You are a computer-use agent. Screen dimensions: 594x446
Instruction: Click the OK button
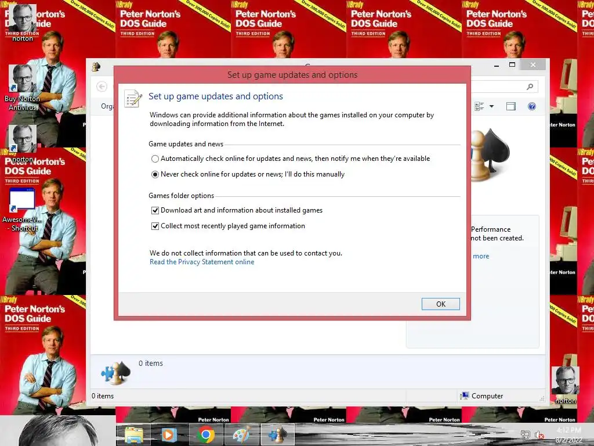(x=441, y=304)
